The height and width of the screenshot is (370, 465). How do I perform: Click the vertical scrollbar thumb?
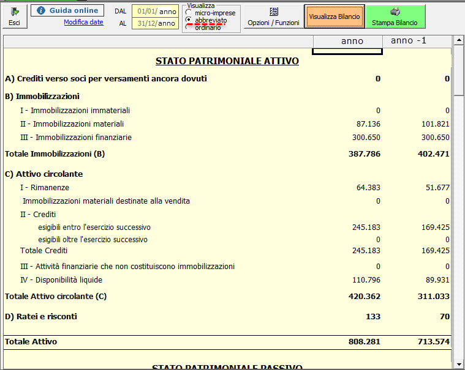point(458,70)
